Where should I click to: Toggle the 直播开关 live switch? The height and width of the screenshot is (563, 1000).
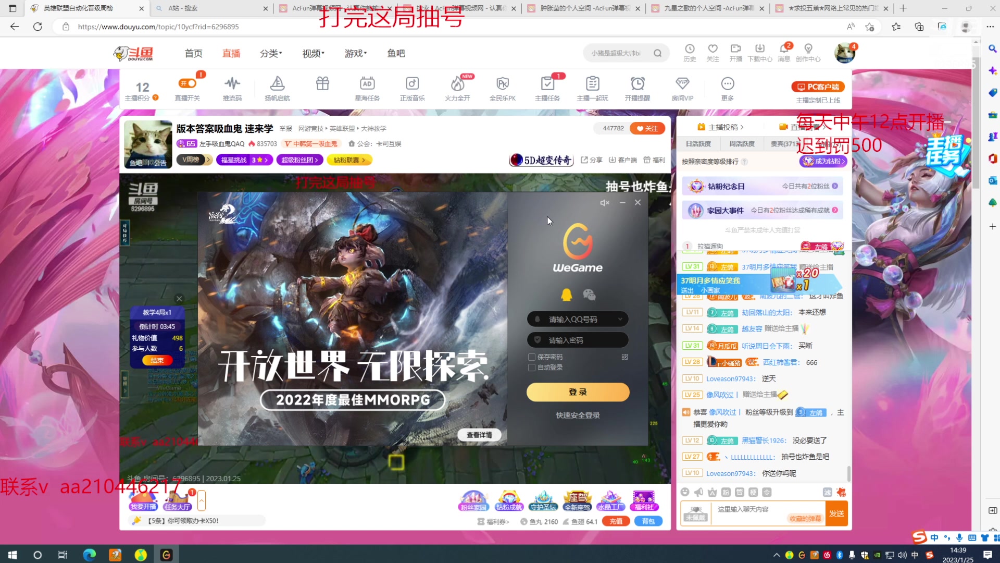(187, 83)
